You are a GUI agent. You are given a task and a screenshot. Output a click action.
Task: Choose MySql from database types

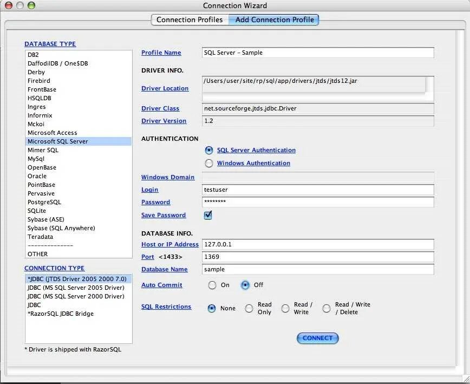click(x=79, y=159)
